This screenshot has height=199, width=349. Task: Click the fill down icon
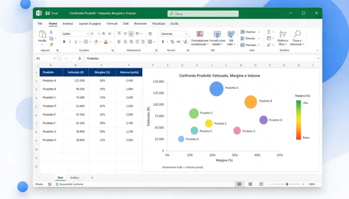(x=269, y=39)
